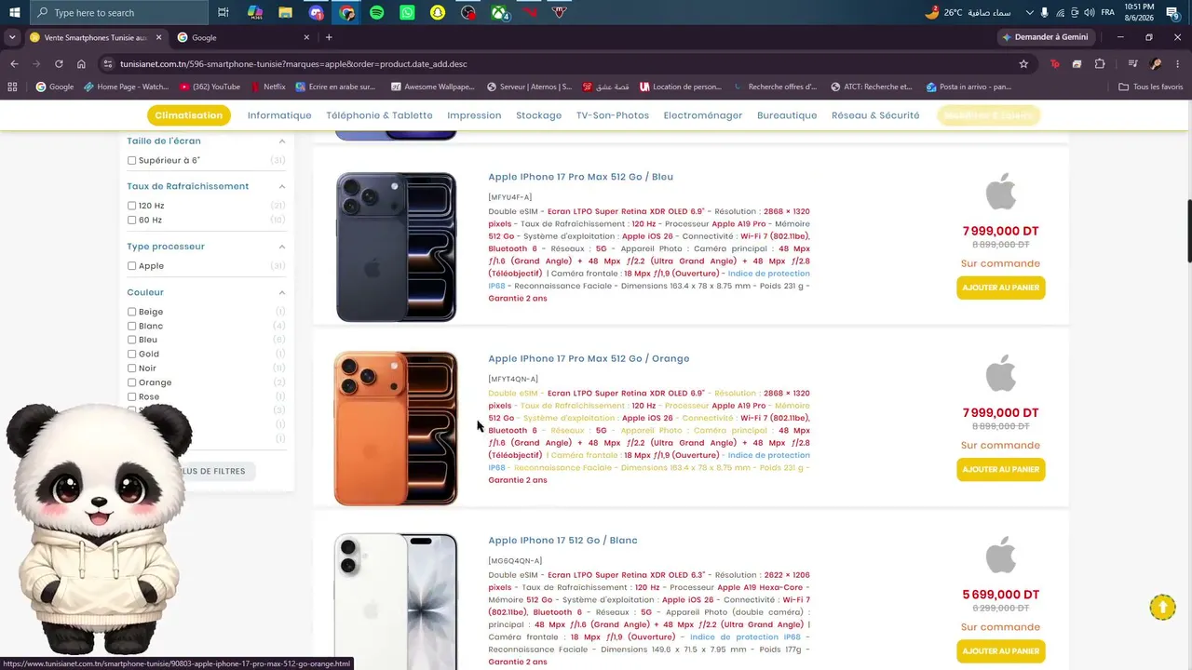
Task: Collapse the Couleur filter section
Action: pyautogui.click(x=282, y=292)
